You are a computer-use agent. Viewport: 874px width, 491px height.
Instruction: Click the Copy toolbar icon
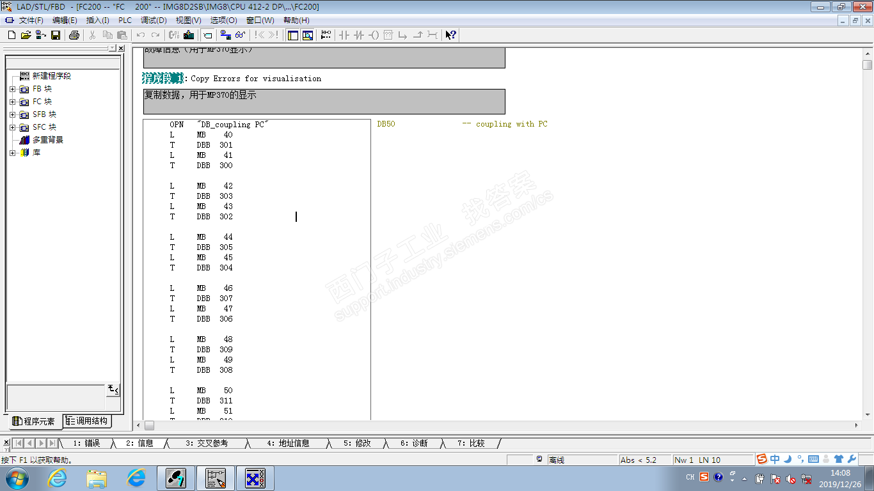[x=107, y=35]
